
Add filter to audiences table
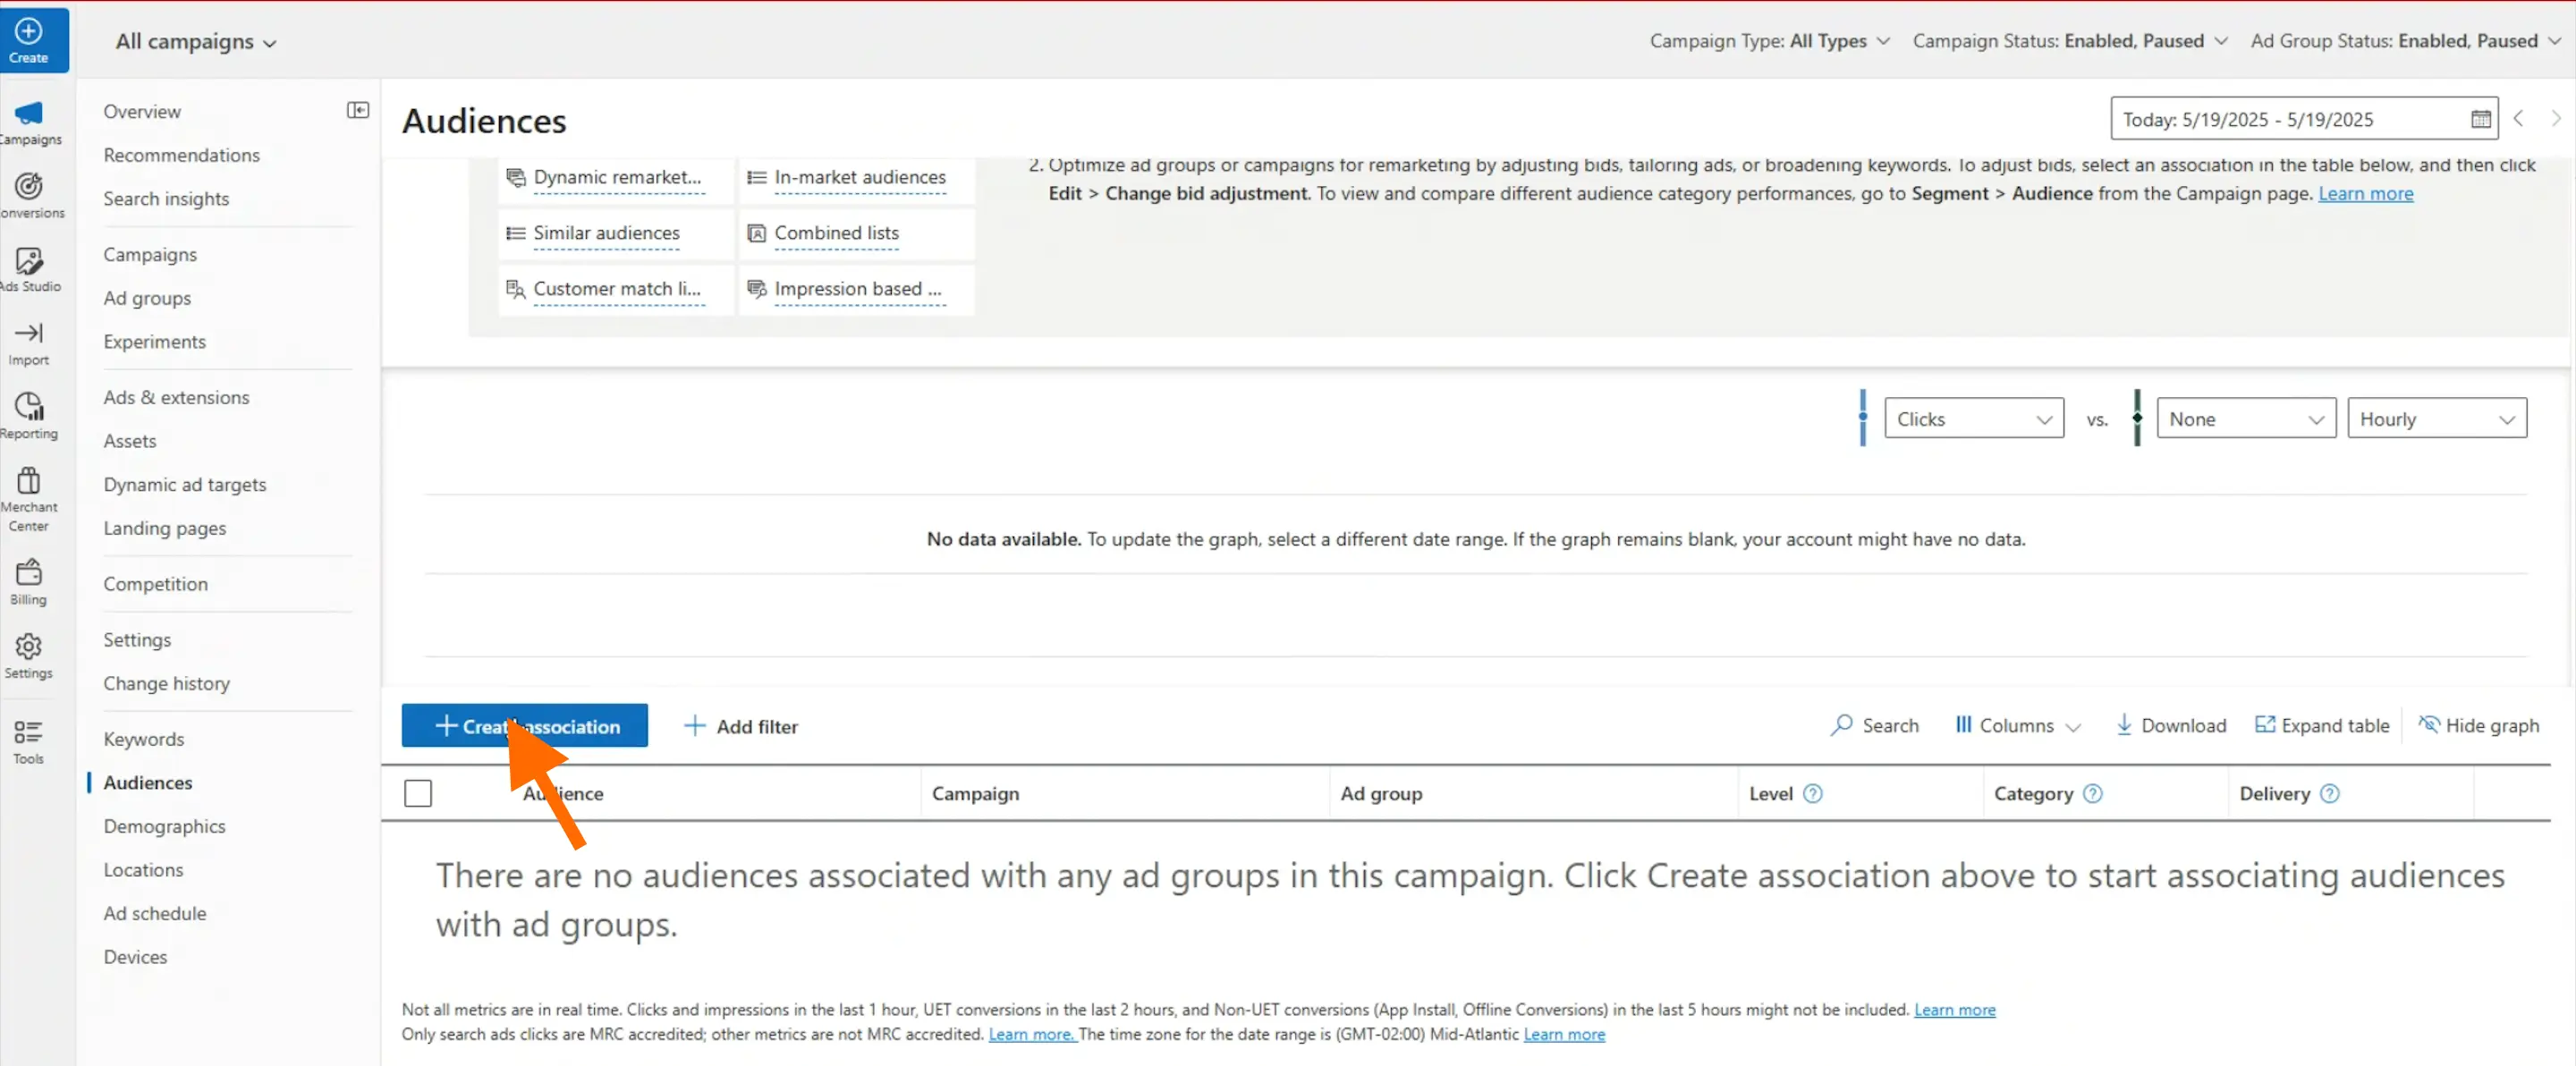(741, 727)
